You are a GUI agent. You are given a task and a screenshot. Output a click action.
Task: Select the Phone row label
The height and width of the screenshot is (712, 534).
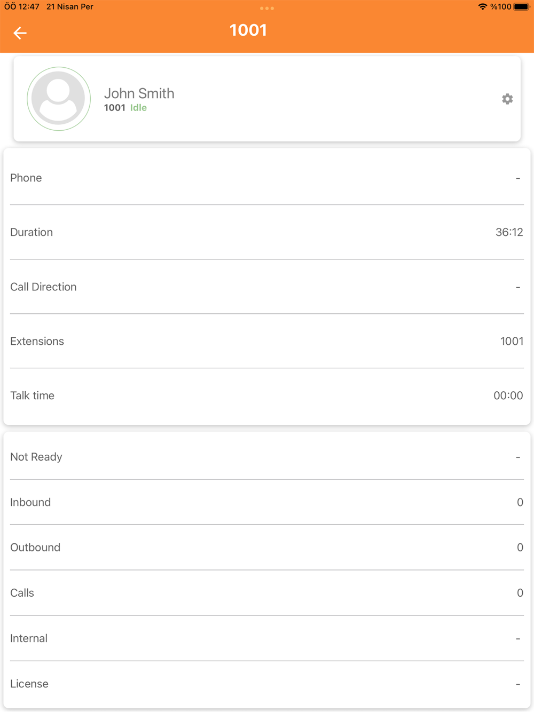tap(26, 178)
